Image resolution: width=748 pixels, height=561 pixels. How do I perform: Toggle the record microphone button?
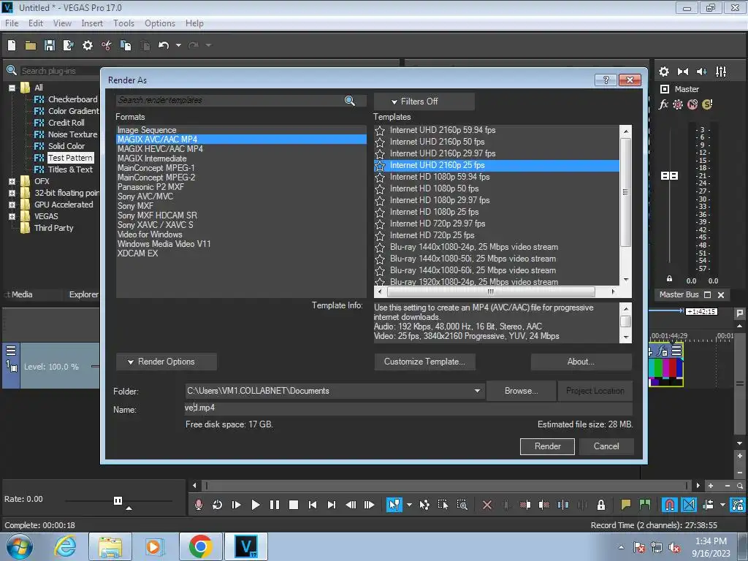[199, 505]
